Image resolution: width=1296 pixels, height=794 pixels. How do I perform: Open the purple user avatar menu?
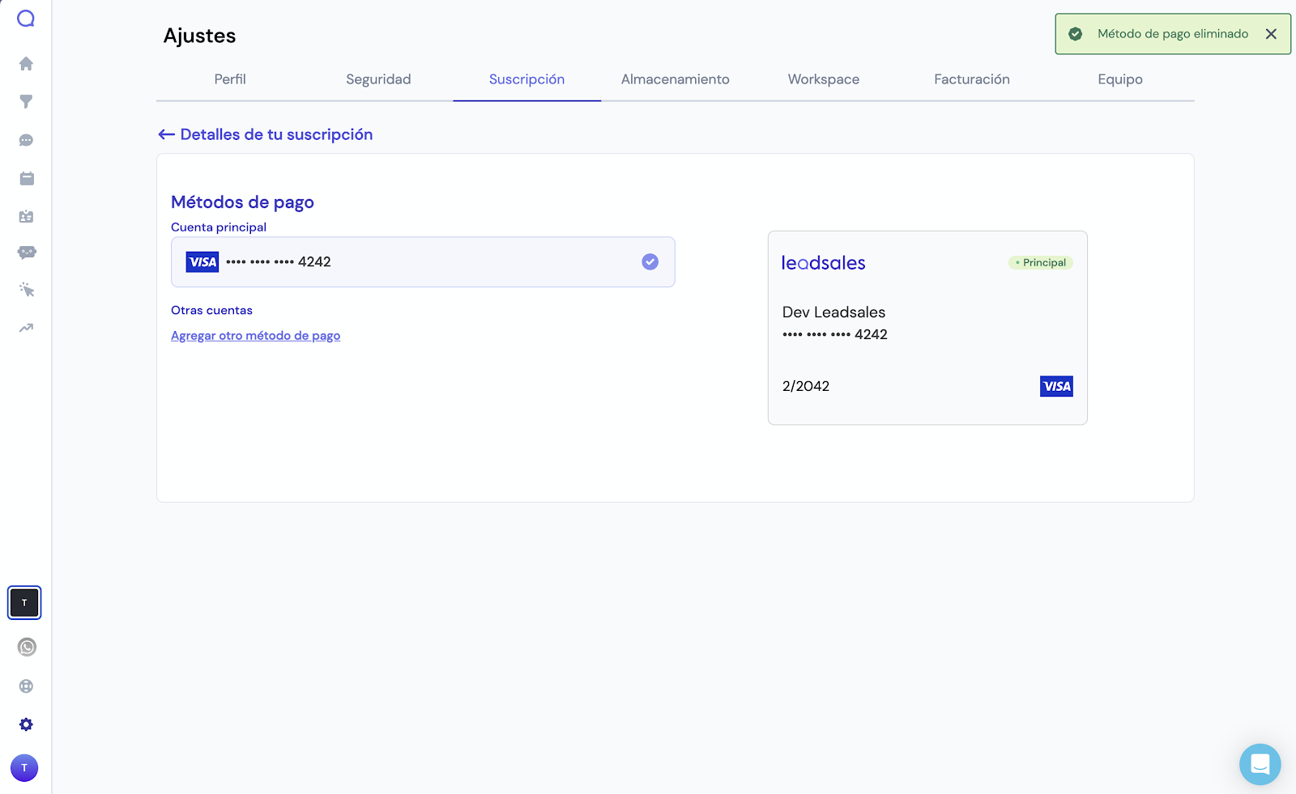[24, 768]
